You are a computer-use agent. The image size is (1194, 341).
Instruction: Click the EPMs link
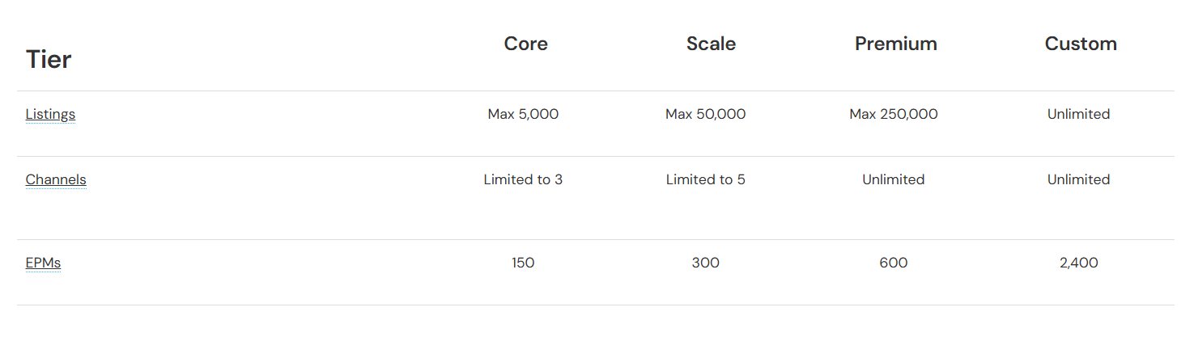coord(43,263)
